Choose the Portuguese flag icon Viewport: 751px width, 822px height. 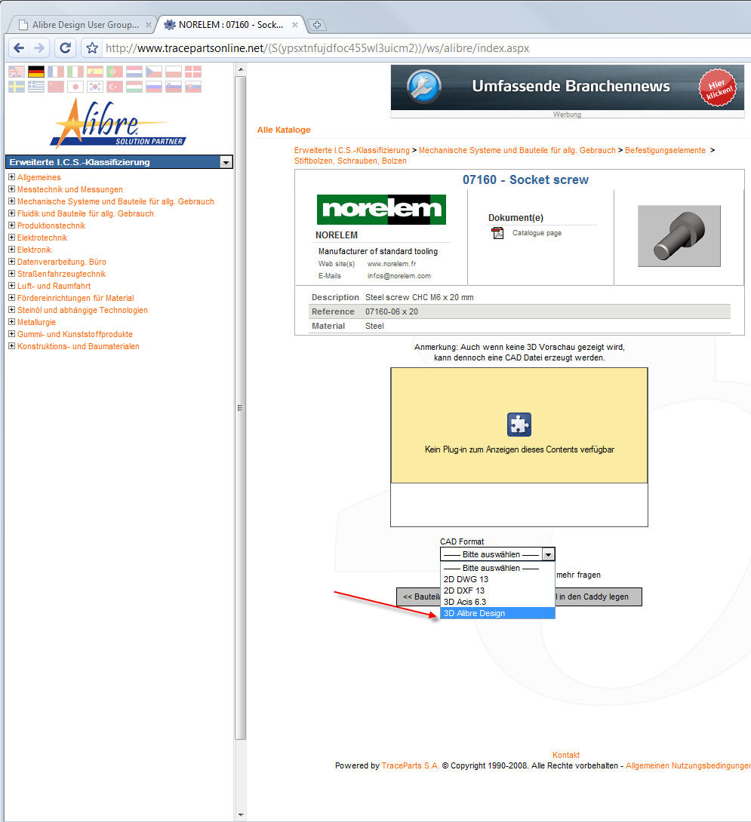pyautogui.click(x=115, y=72)
